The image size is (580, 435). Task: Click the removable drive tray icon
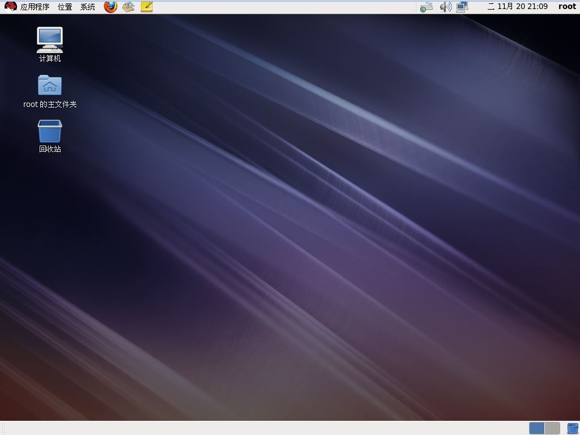coord(427,7)
